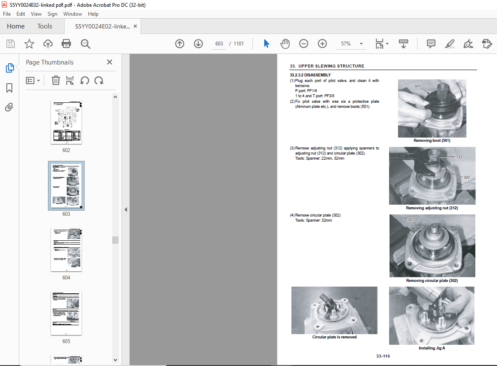The height and width of the screenshot is (366, 497).
Task: Close the S5YY0024E02 document tab
Action: click(x=136, y=26)
